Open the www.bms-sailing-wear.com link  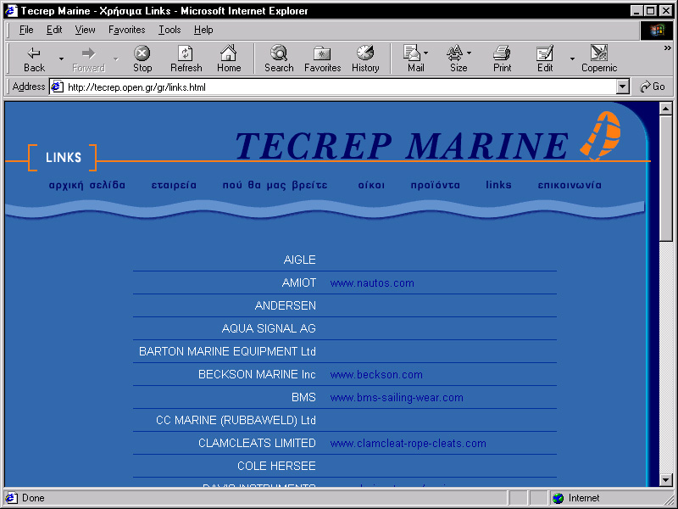coord(397,397)
